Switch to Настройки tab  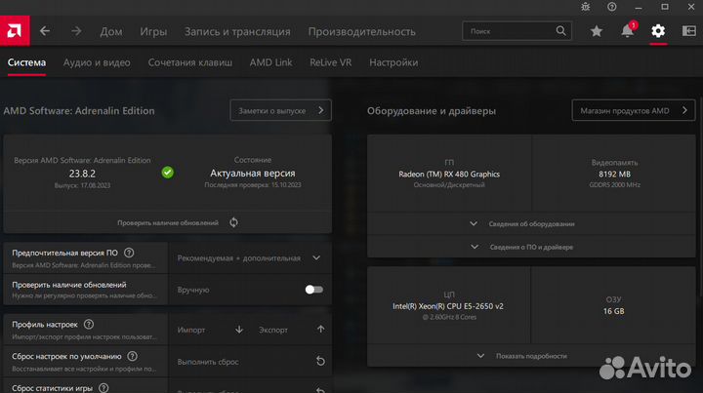pyautogui.click(x=393, y=62)
